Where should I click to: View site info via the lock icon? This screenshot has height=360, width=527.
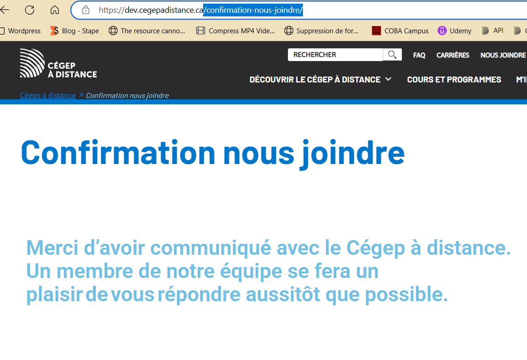(x=85, y=10)
